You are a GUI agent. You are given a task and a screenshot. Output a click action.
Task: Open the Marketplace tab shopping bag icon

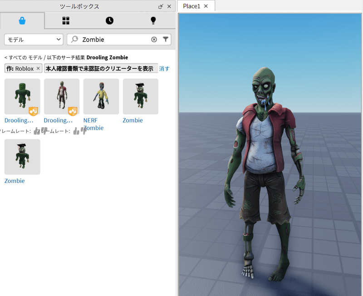(x=22, y=20)
